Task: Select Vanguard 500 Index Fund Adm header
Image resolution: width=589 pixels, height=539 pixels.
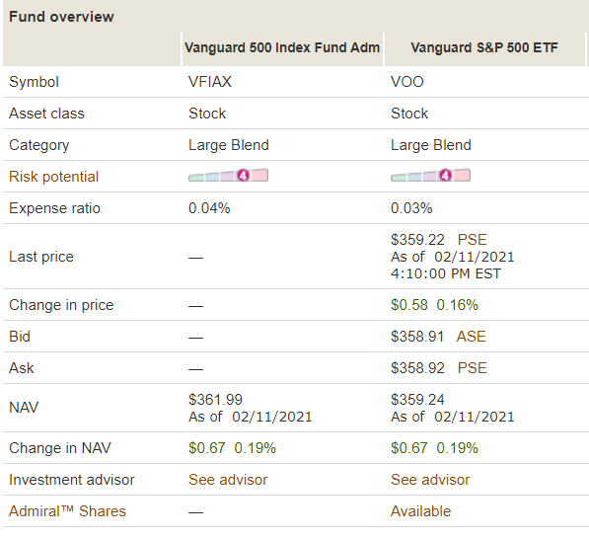Action: click(282, 47)
